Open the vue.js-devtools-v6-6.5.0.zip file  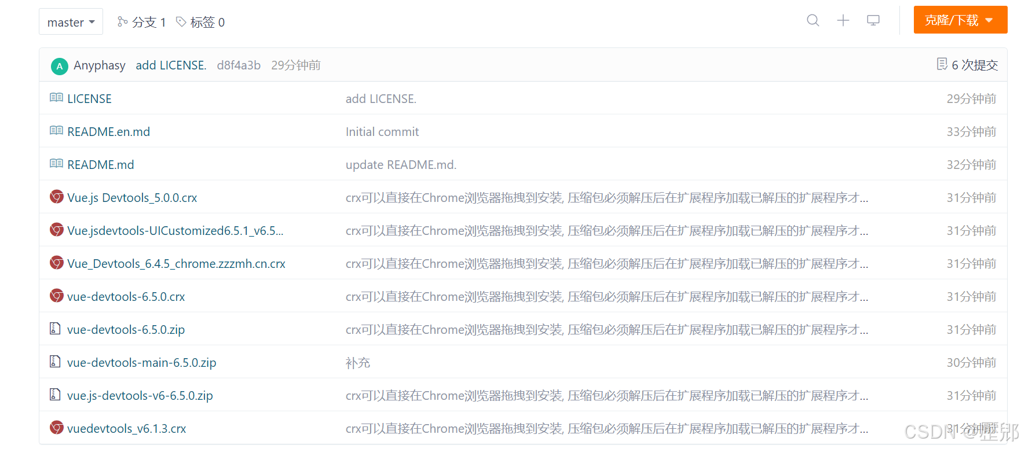[x=140, y=396]
